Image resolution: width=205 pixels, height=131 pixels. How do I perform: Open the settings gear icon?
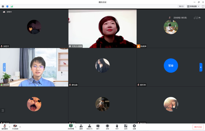(134, 127)
